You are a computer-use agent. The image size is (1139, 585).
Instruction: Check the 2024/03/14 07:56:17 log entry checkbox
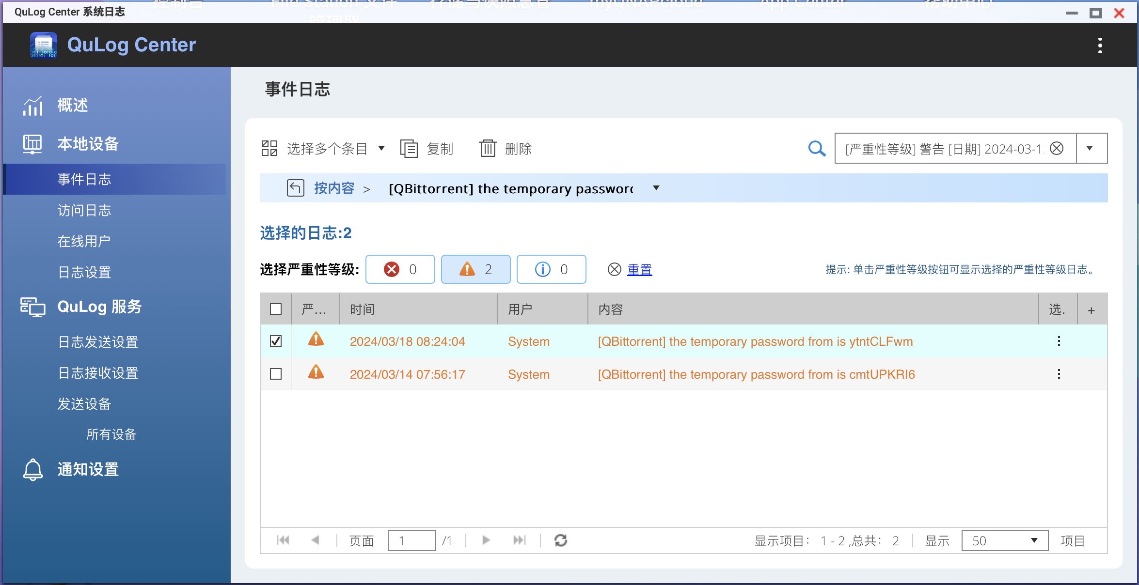[x=276, y=374]
